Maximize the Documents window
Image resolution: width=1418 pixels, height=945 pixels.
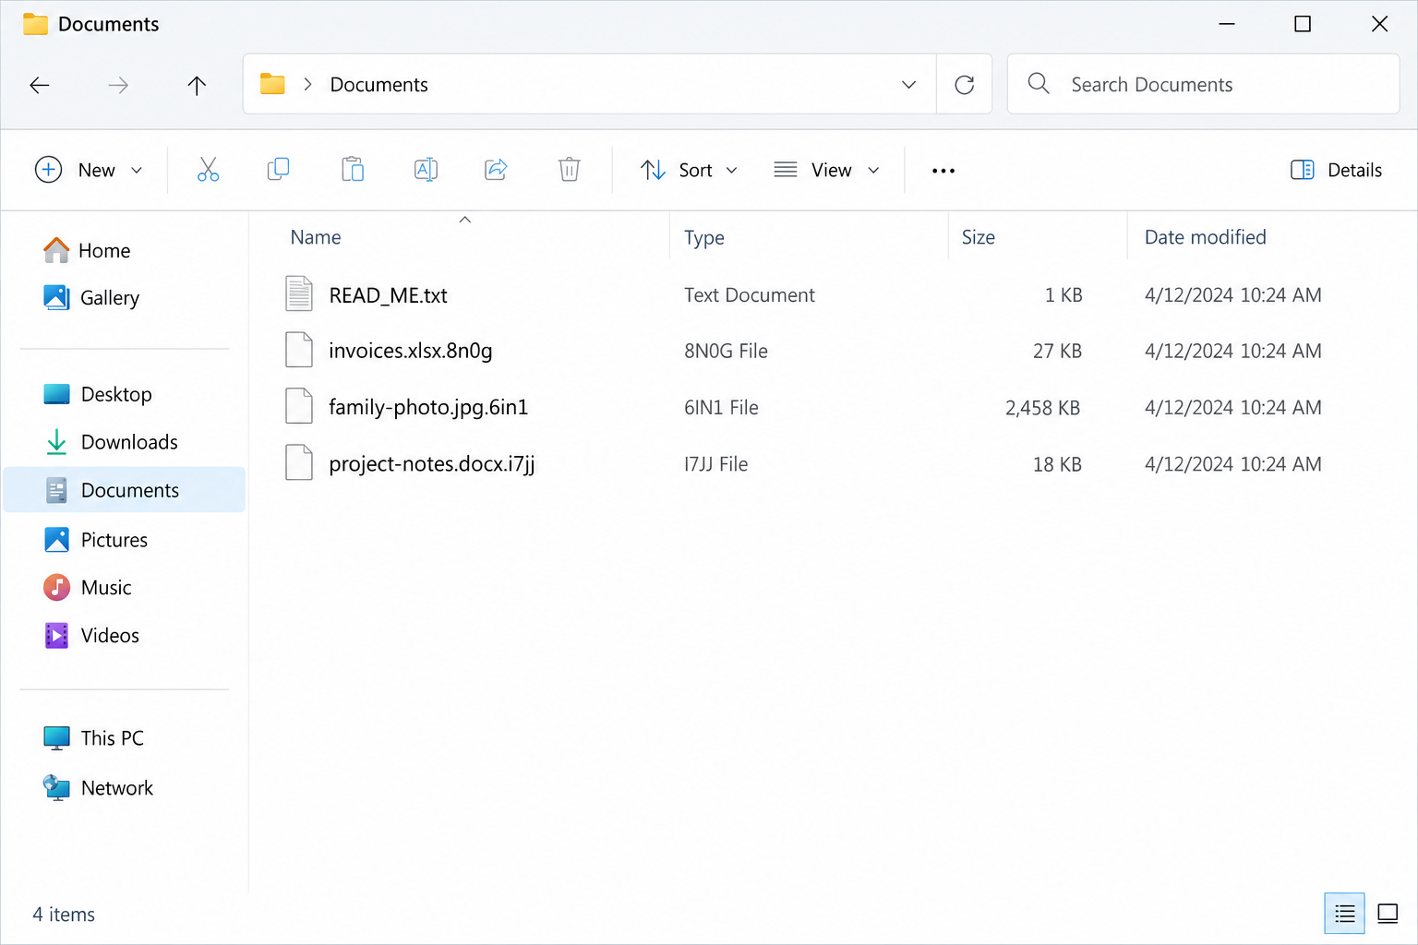tap(1302, 24)
